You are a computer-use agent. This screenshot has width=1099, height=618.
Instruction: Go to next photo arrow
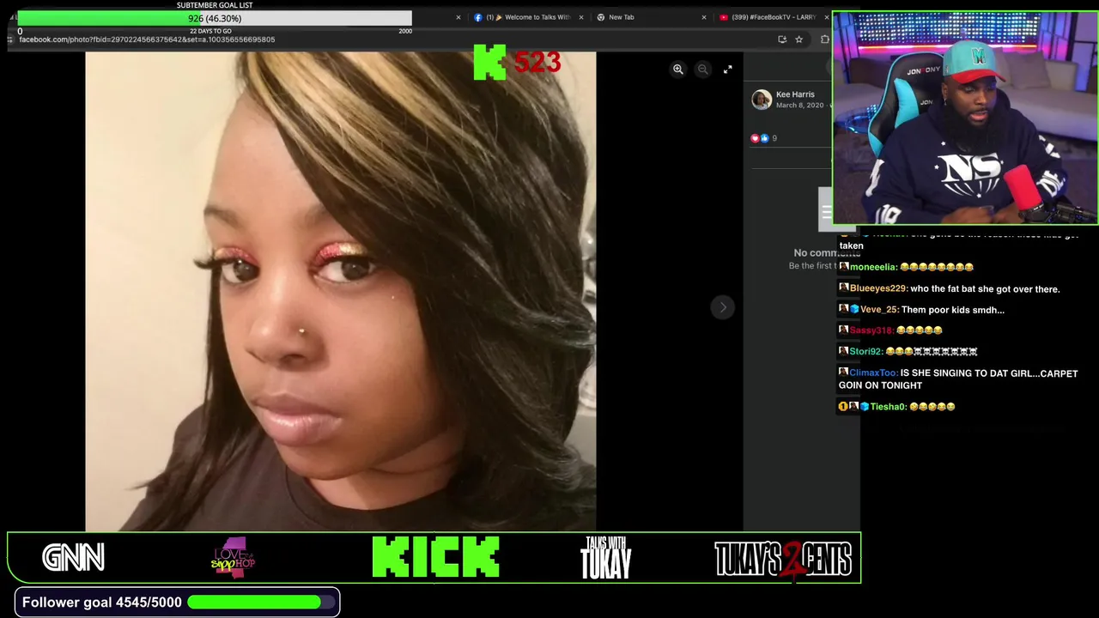tap(722, 307)
